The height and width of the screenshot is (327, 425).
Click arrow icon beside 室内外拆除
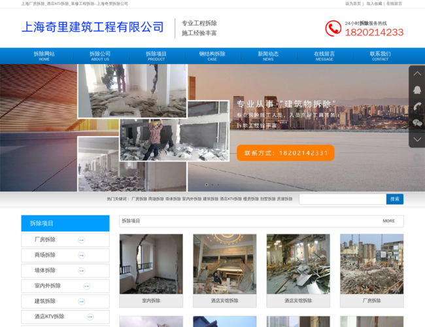pyautogui.click(x=87, y=286)
